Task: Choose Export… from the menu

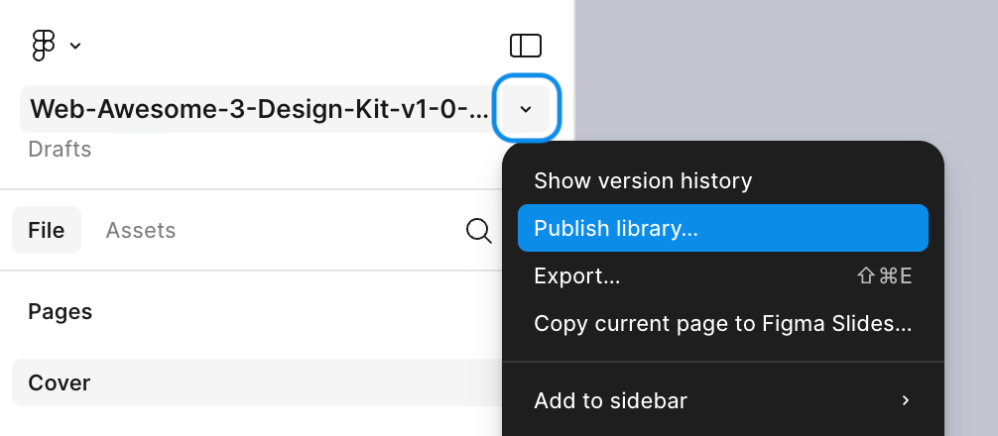Action: (577, 276)
